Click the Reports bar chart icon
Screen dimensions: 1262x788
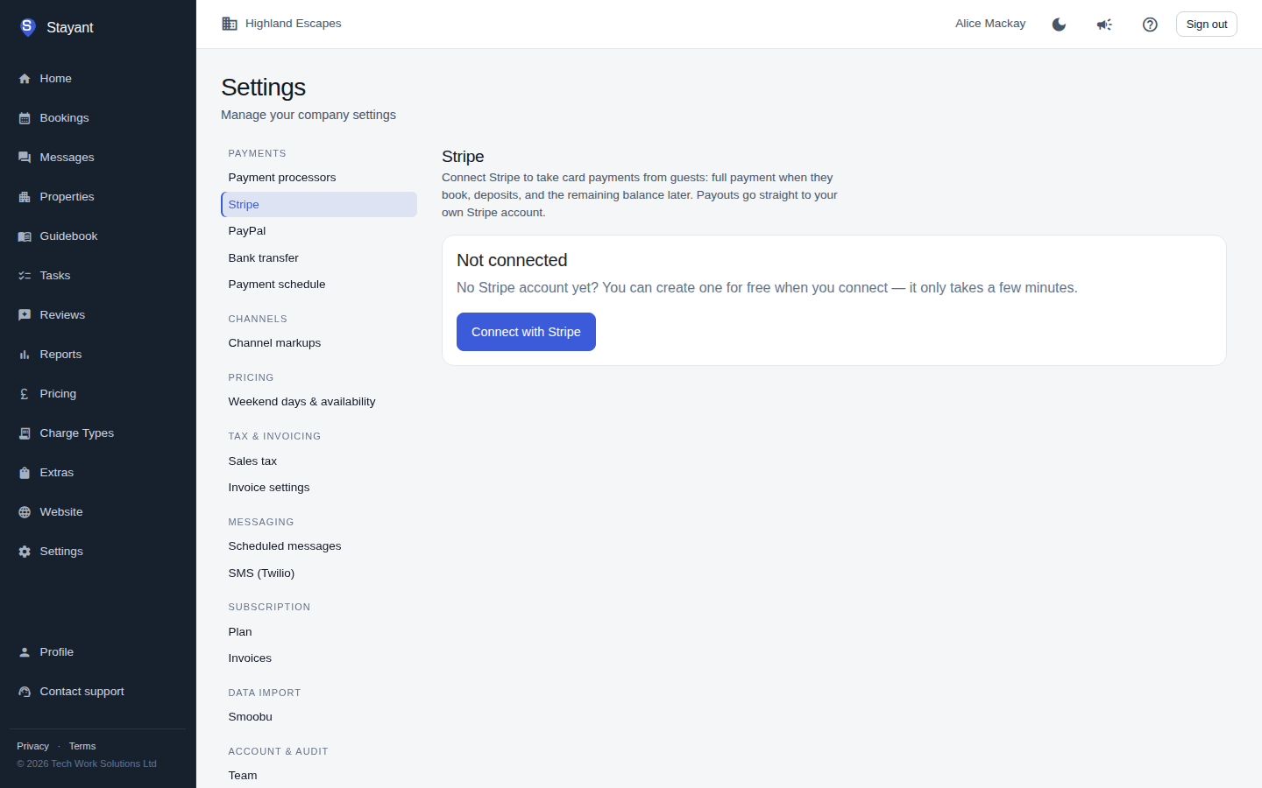click(x=25, y=355)
